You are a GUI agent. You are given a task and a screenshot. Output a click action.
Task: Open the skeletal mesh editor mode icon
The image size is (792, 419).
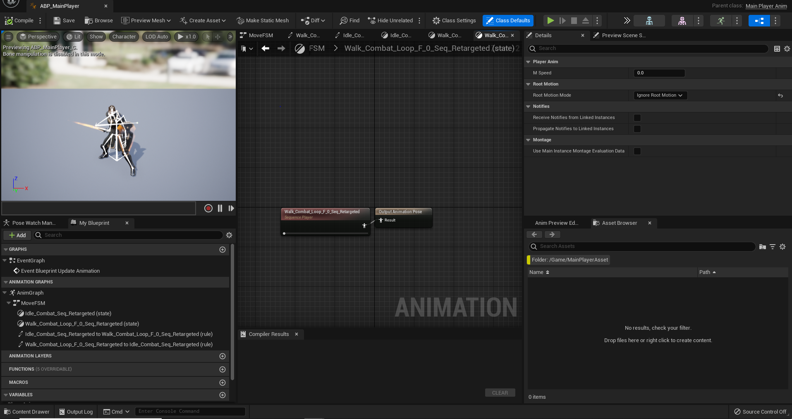(x=682, y=20)
